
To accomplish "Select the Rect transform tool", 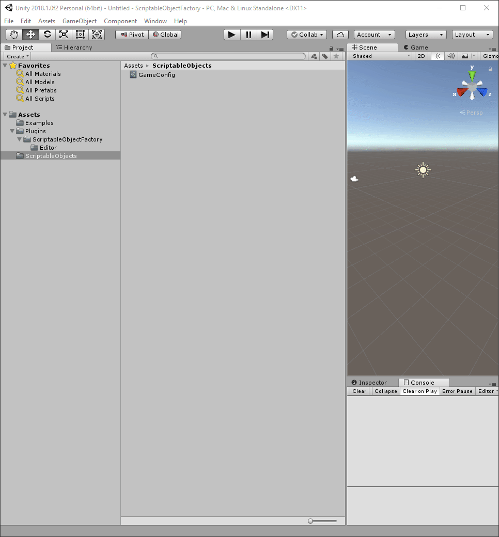I will click(x=80, y=35).
